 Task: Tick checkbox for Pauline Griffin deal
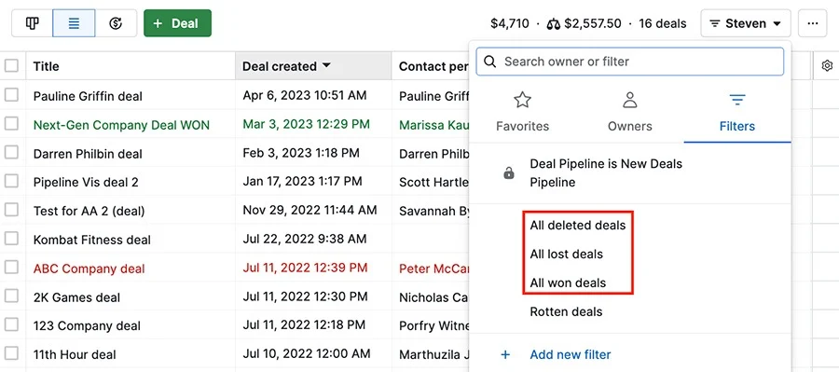coord(11,95)
